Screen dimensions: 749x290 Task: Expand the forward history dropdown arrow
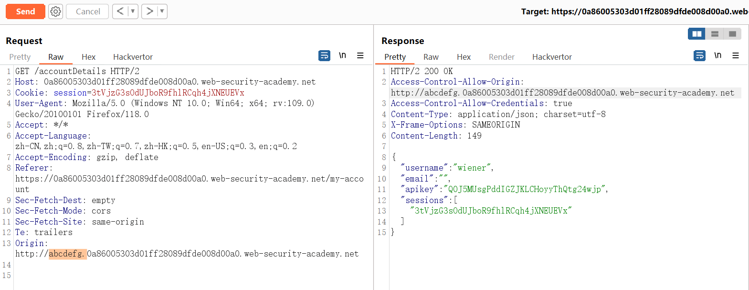pos(162,11)
